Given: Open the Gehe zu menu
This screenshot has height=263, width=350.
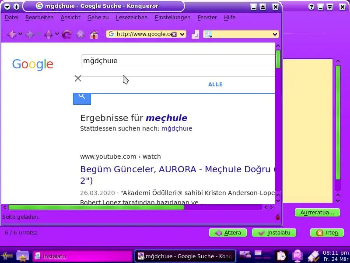Looking at the screenshot, I should (98, 18).
